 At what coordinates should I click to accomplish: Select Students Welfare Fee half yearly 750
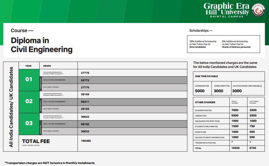[252, 126]
